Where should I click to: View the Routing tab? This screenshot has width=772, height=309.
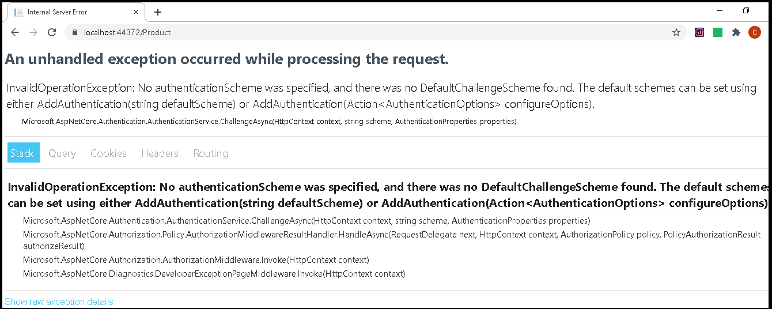[x=210, y=153]
